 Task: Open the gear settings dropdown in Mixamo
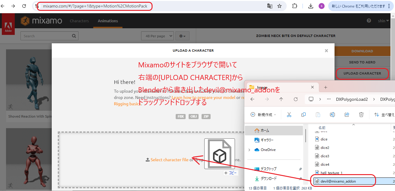182,36
